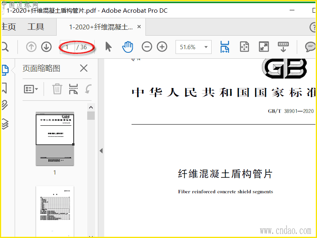Open the 51.6% zoom dropdown
The image size is (317, 238).
click(193, 47)
